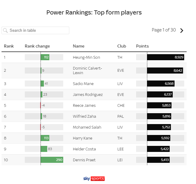
Task: Select the Heung-Min Son row name
Action: [87, 57]
